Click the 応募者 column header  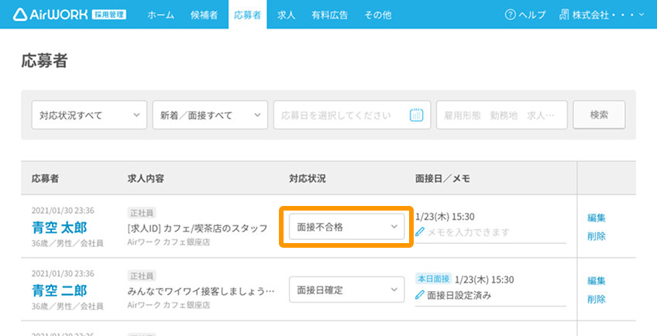[45, 179]
